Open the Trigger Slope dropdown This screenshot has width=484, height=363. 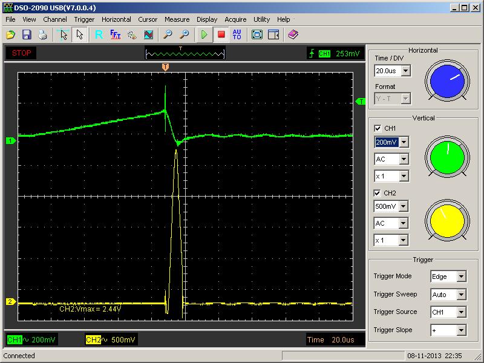tap(461, 330)
